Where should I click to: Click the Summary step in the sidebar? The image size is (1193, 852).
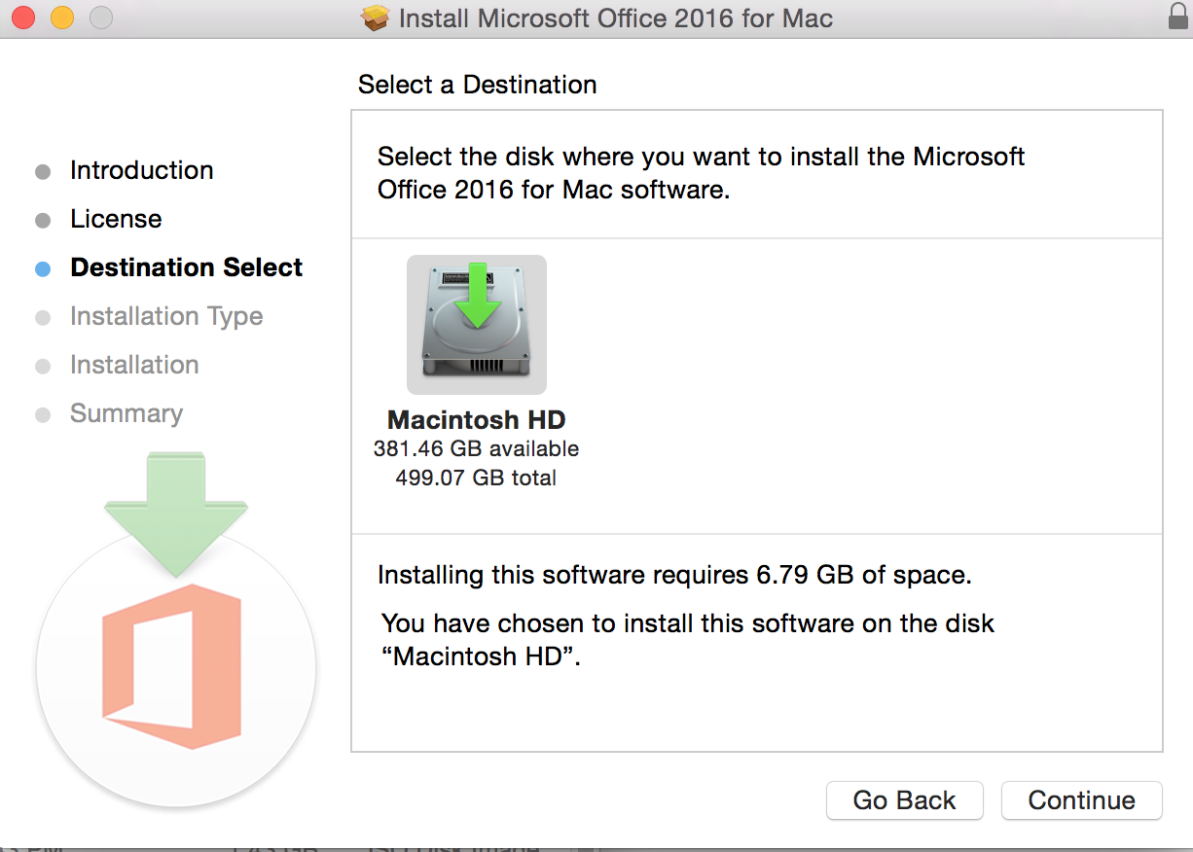point(127,413)
